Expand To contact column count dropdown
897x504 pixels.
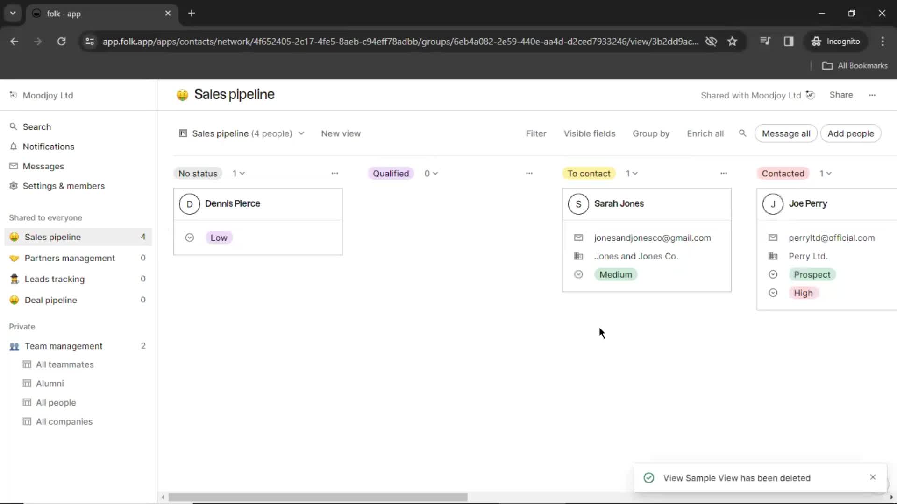(633, 173)
